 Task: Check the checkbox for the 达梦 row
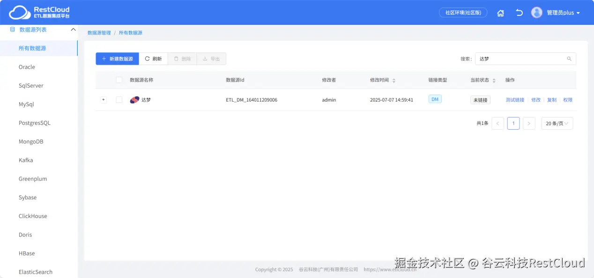tap(119, 99)
